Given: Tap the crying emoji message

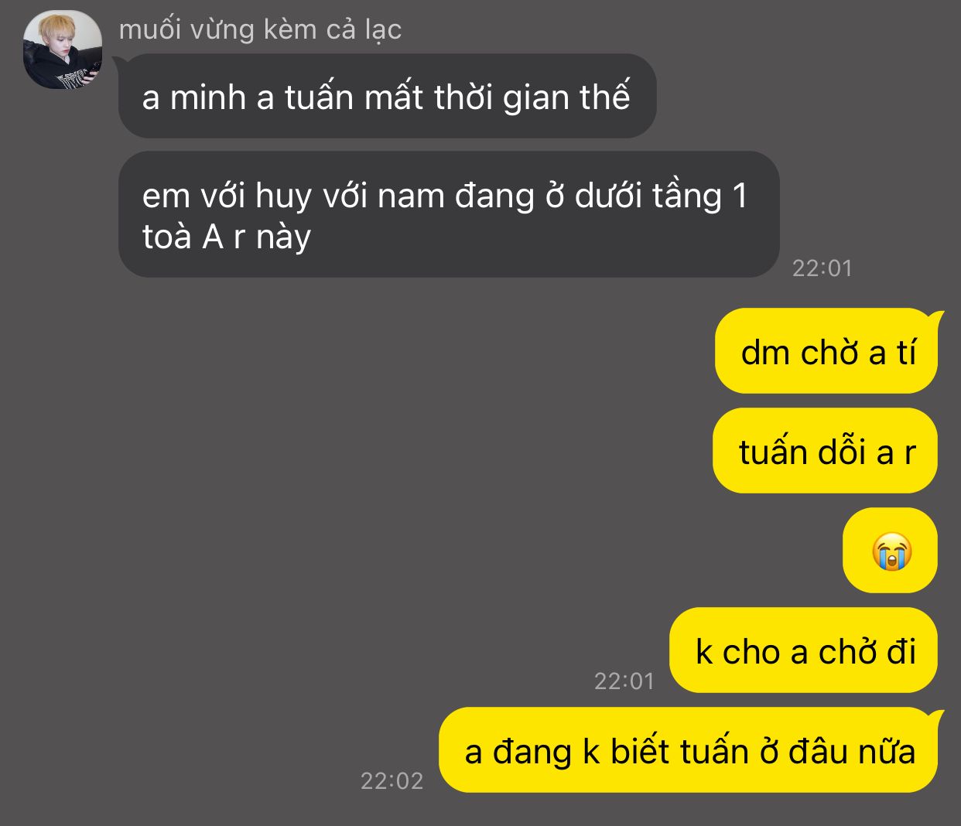Looking at the screenshot, I should click(891, 551).
